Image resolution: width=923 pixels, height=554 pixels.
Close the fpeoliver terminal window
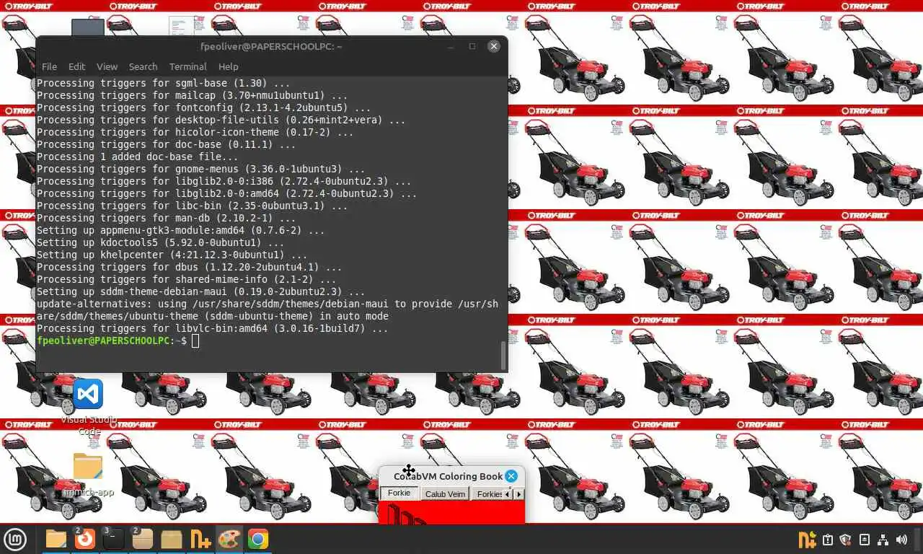(x=493, y=46)
